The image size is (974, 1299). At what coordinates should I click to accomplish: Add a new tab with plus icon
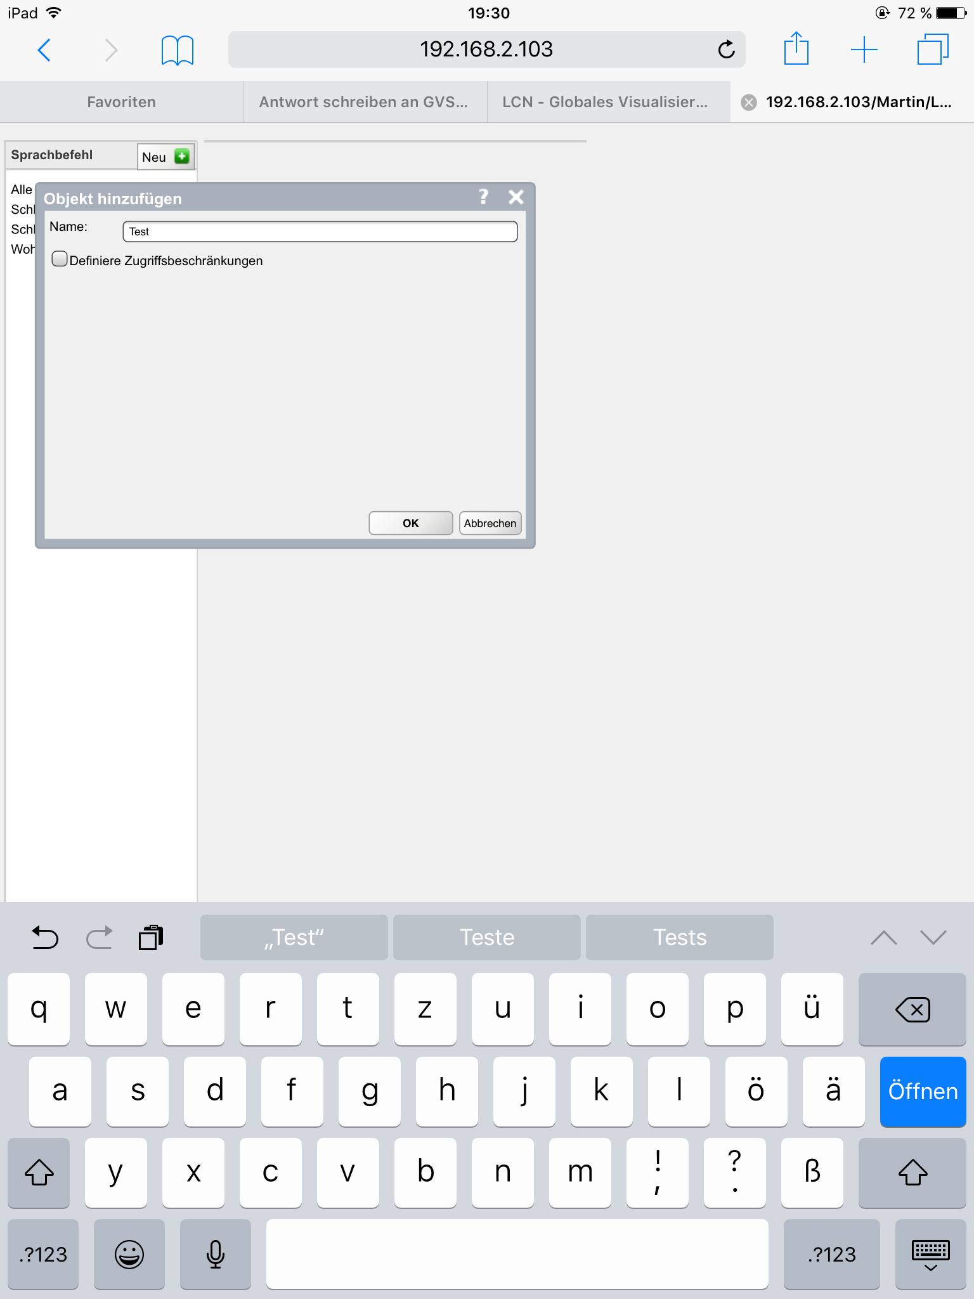(x=864, y=49)
